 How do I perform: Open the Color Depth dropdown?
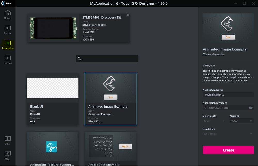click(214, 121)
